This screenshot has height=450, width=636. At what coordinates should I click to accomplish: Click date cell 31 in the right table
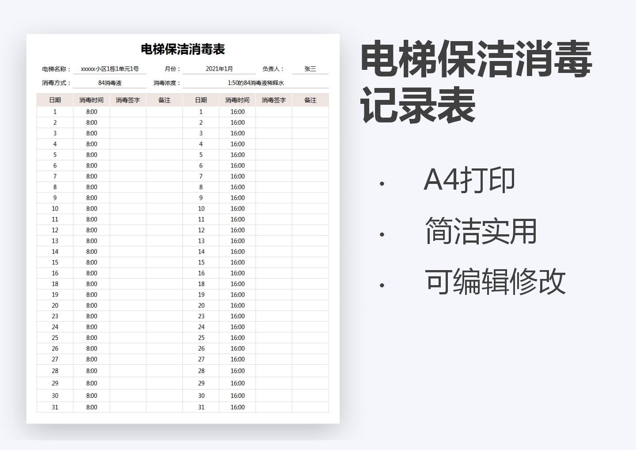[x=201, y=407]
